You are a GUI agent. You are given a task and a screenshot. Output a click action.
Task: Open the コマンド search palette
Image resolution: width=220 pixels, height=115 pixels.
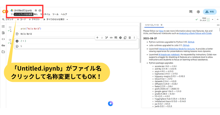[x=8, y=19]
